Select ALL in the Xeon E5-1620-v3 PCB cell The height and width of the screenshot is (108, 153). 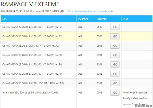pyautogui.click(x=80, y=92)
